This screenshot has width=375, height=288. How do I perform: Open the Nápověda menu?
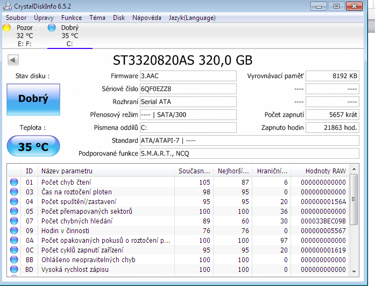coord(147,18)
